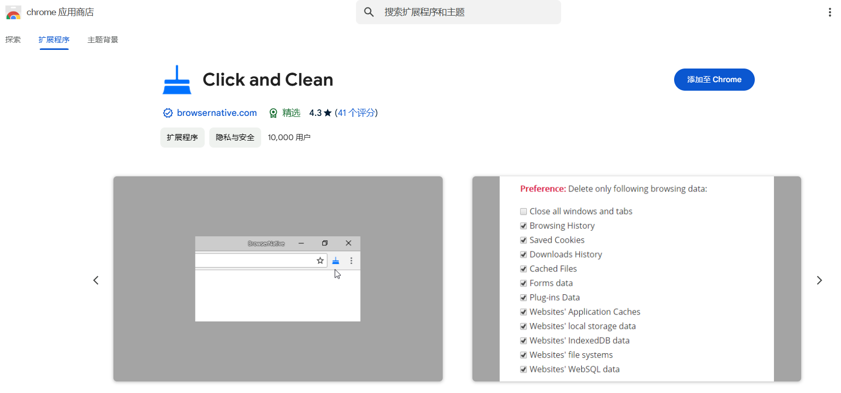841x393 pixels.
Task: Uncheck the Downloads History checkbox
Action: click(523, 254)
